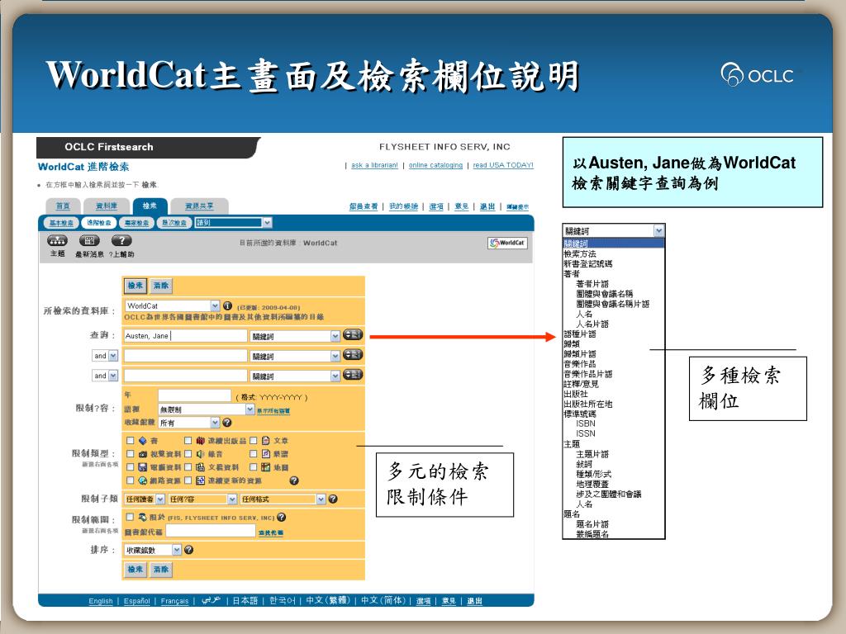Image resolution: width=846 pixels, height=634 pixels.
Task: Select 叢編題名 in the expanded index list
Action: click(592, 534)
